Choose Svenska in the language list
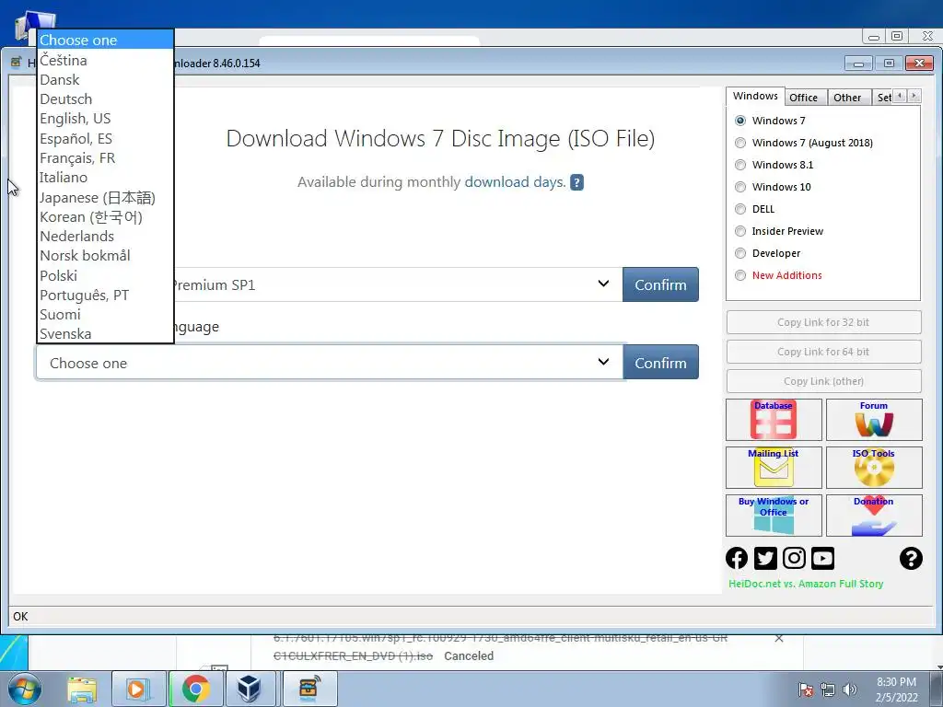This screenshot has height=707, width=943. pos(105,333)
